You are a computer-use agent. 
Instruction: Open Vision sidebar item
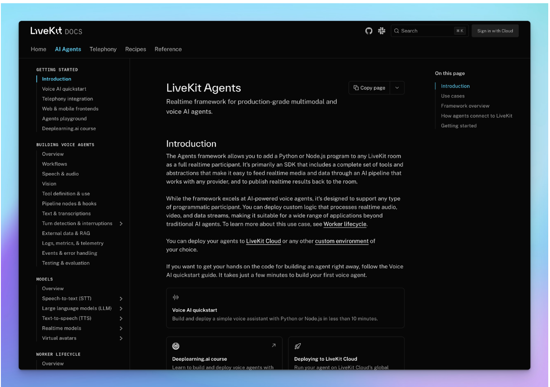pos(49,184)
